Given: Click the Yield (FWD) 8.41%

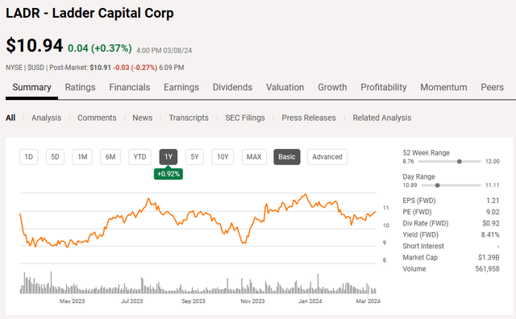Looking at the screenshot, I should [x=490, y=234].
